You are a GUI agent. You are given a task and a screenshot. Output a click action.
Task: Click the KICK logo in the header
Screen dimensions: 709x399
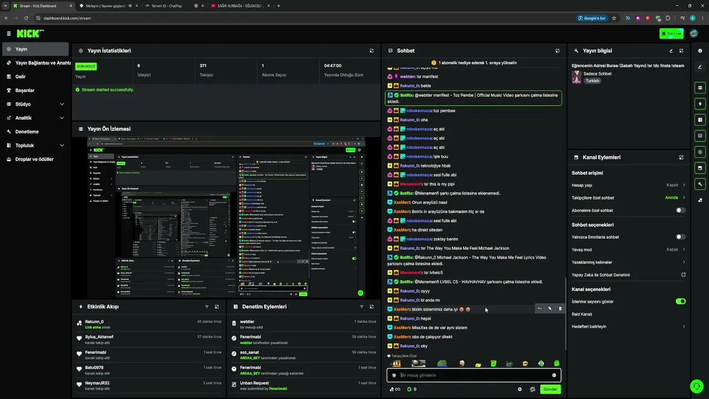click(30, 34)
